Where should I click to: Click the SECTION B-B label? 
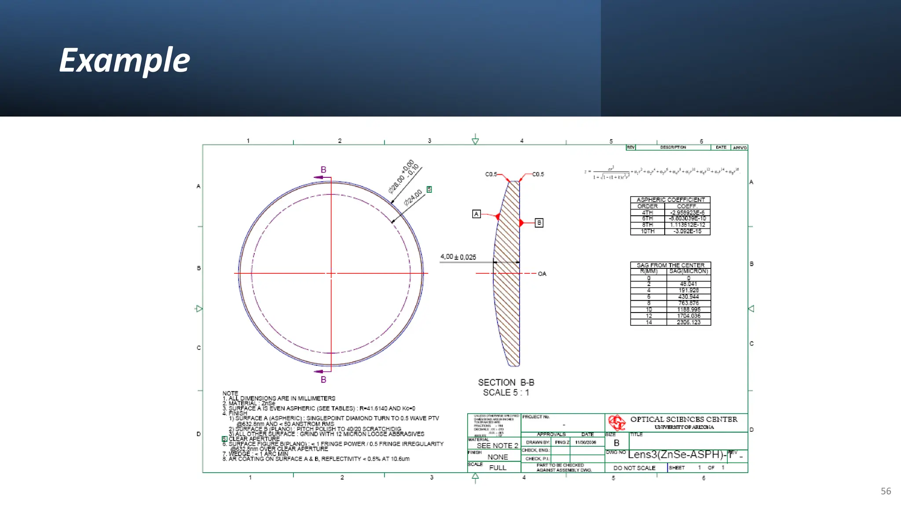point(506,382)
